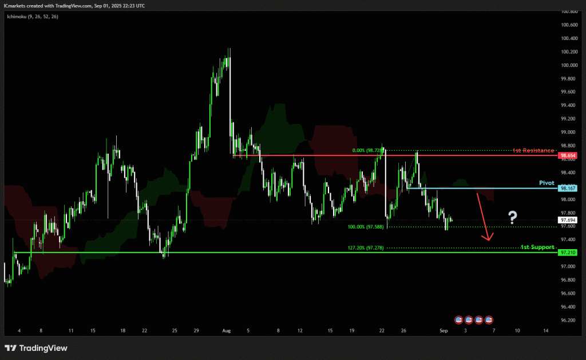The height and width of the screenshot is (360, 586).
Task: Click the '25' date axis label
Action: point(175,330)
